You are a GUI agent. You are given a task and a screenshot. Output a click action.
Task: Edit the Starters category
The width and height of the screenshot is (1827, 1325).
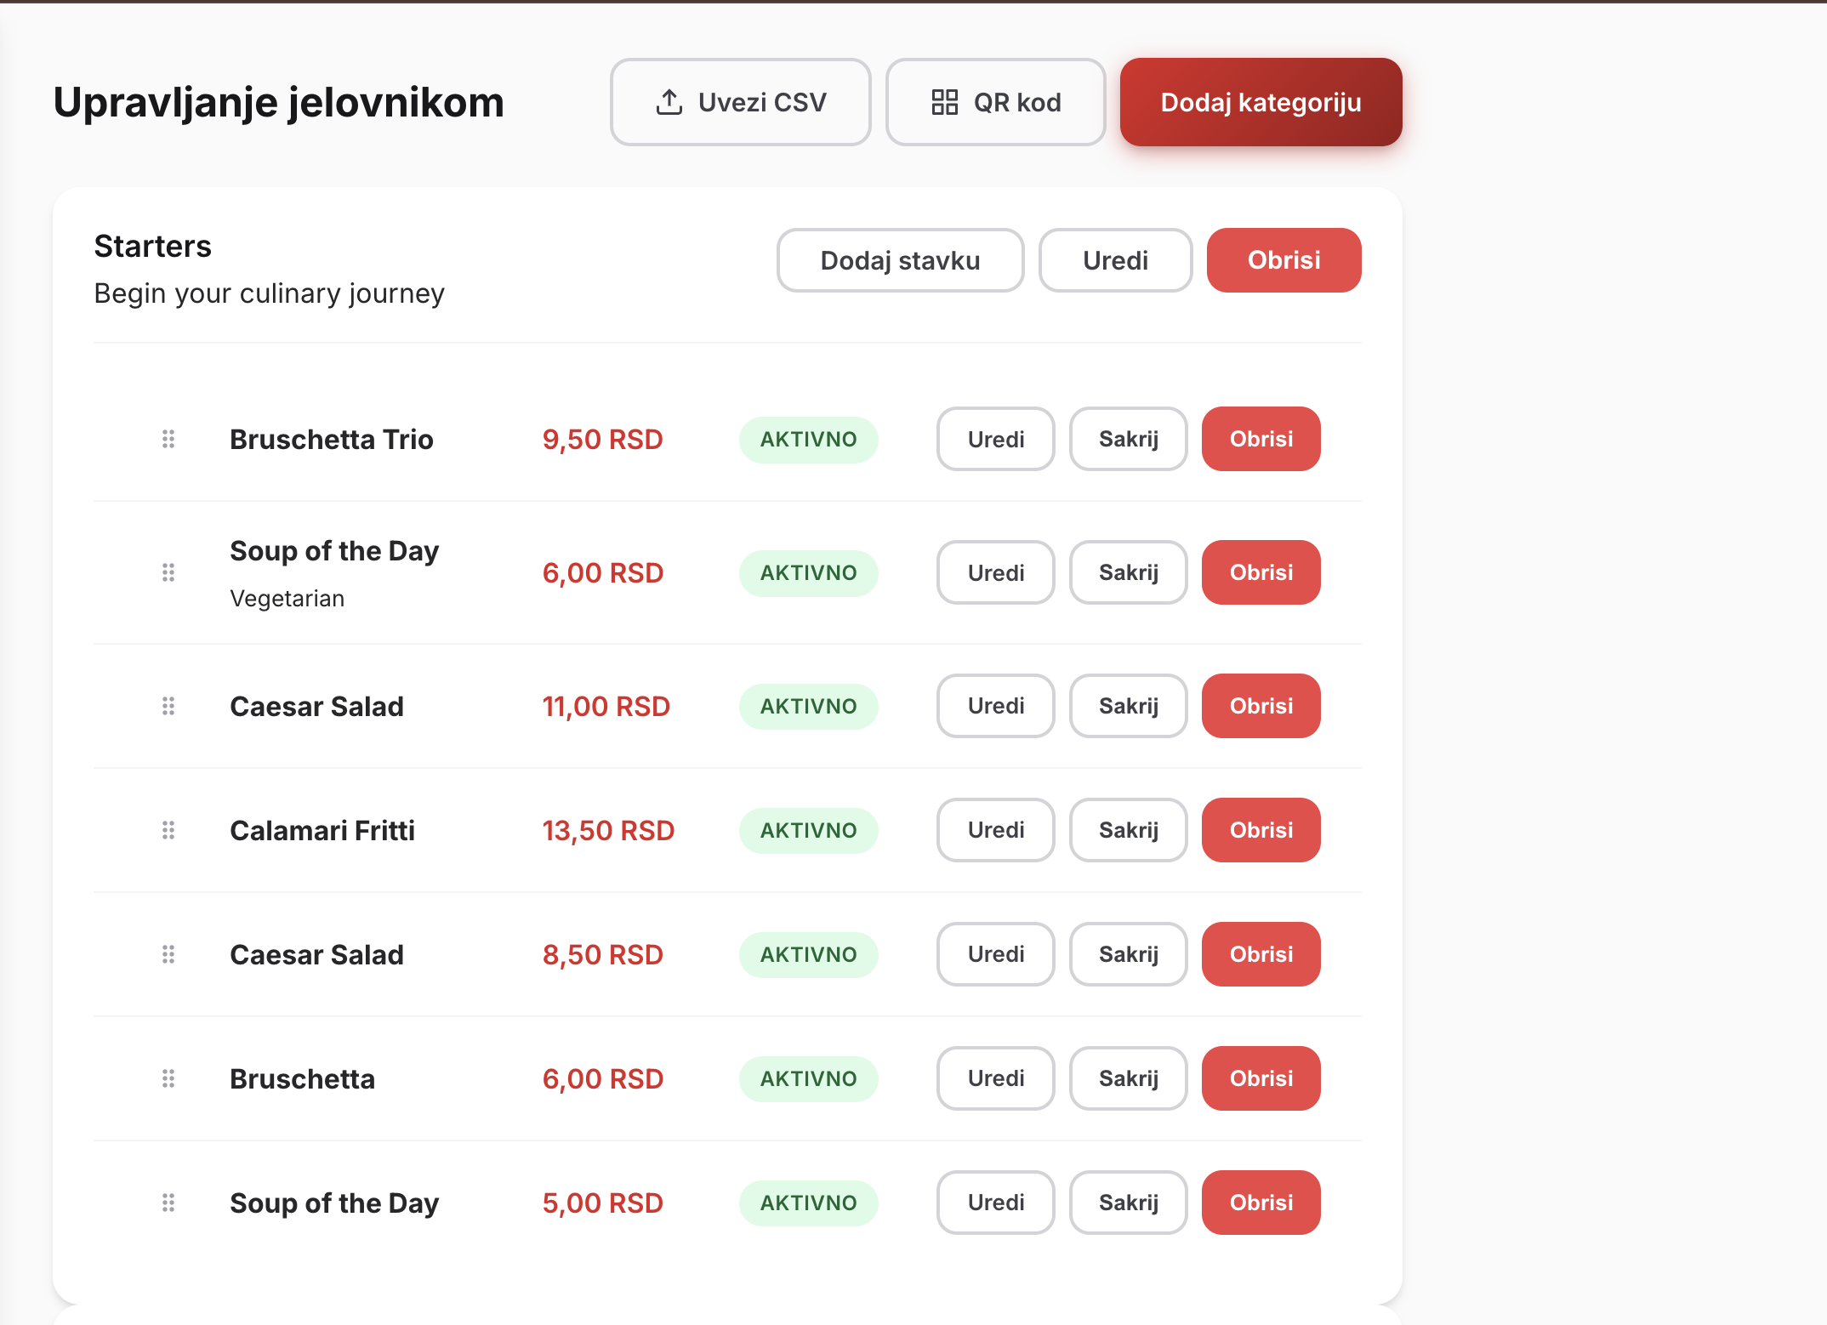point(1115,260)
